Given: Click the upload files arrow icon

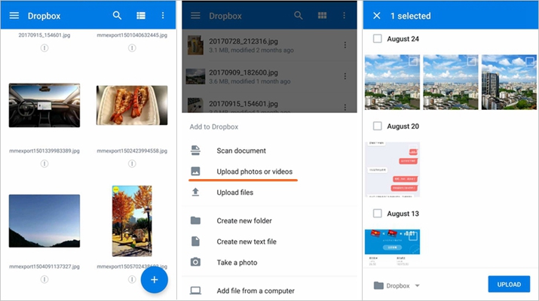Looking at the screenshot, I should tap(195, 192).
